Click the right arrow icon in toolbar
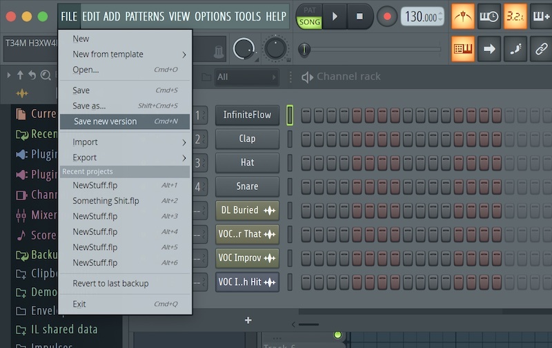 point(489,49)
